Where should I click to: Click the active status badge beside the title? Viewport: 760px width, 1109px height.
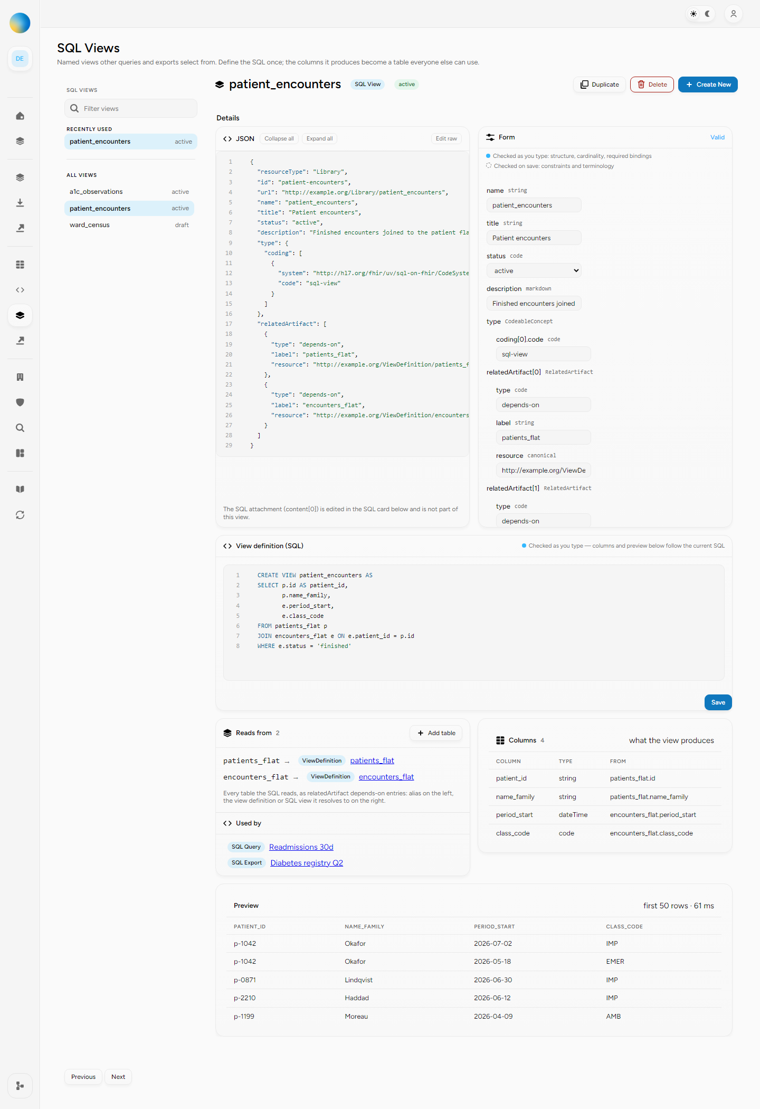[406, 84]
